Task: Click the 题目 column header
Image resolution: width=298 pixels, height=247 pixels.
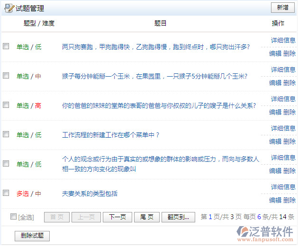Action: [x=160, y=23]
